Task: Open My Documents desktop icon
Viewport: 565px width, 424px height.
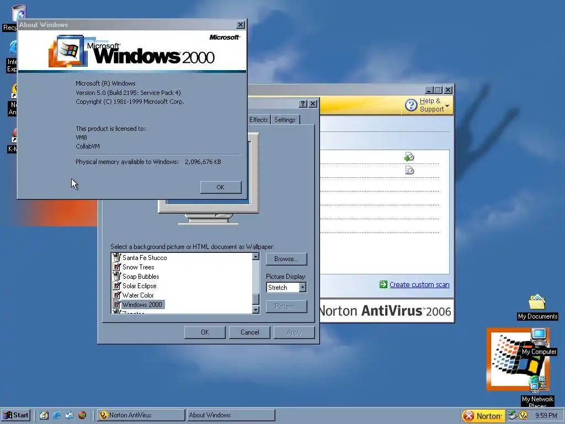Action: click(x=537, y=307)
